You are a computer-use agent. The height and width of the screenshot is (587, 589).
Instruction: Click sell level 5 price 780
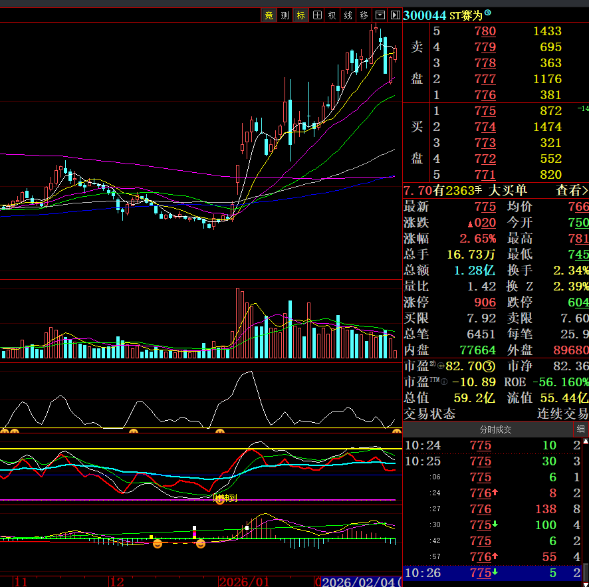point(485,31)
